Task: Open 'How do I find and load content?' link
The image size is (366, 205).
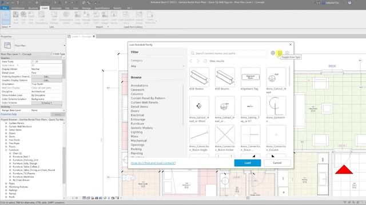Action: pos(153,163)
